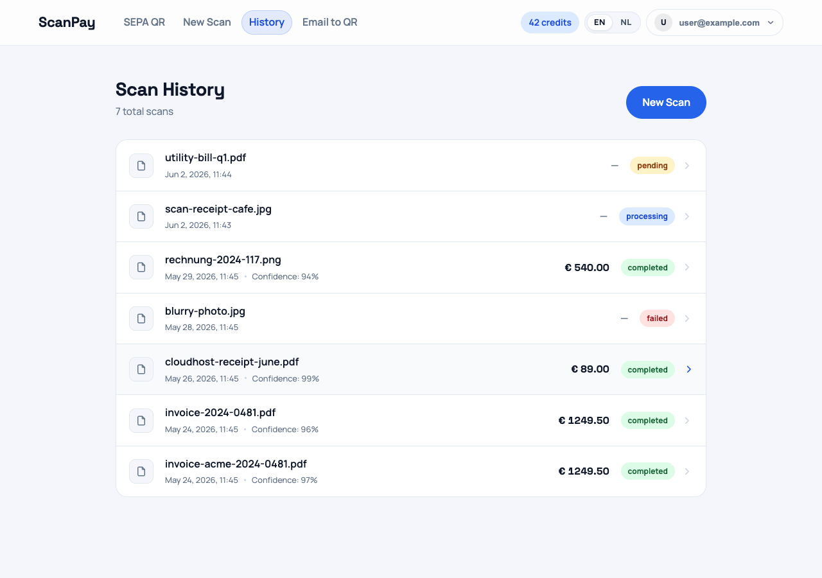822x578 pixels.
Task: Click the € 1249.50 amount for invoice-acme-2024-0481.pdf
Action: click(x=584, y=471)
